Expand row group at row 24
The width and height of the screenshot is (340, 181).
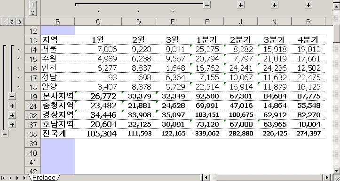pos(12,106)
